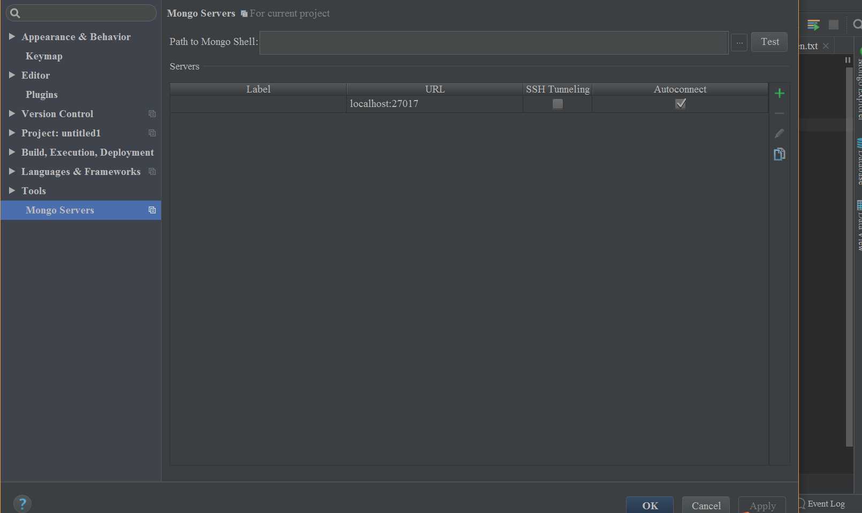
Task: Open Database tool window tab on right edge
Action: pos(859,162)
